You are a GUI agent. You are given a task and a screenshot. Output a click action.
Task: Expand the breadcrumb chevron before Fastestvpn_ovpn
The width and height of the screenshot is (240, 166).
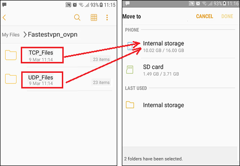pyautogui.click(x=25, y=35)
